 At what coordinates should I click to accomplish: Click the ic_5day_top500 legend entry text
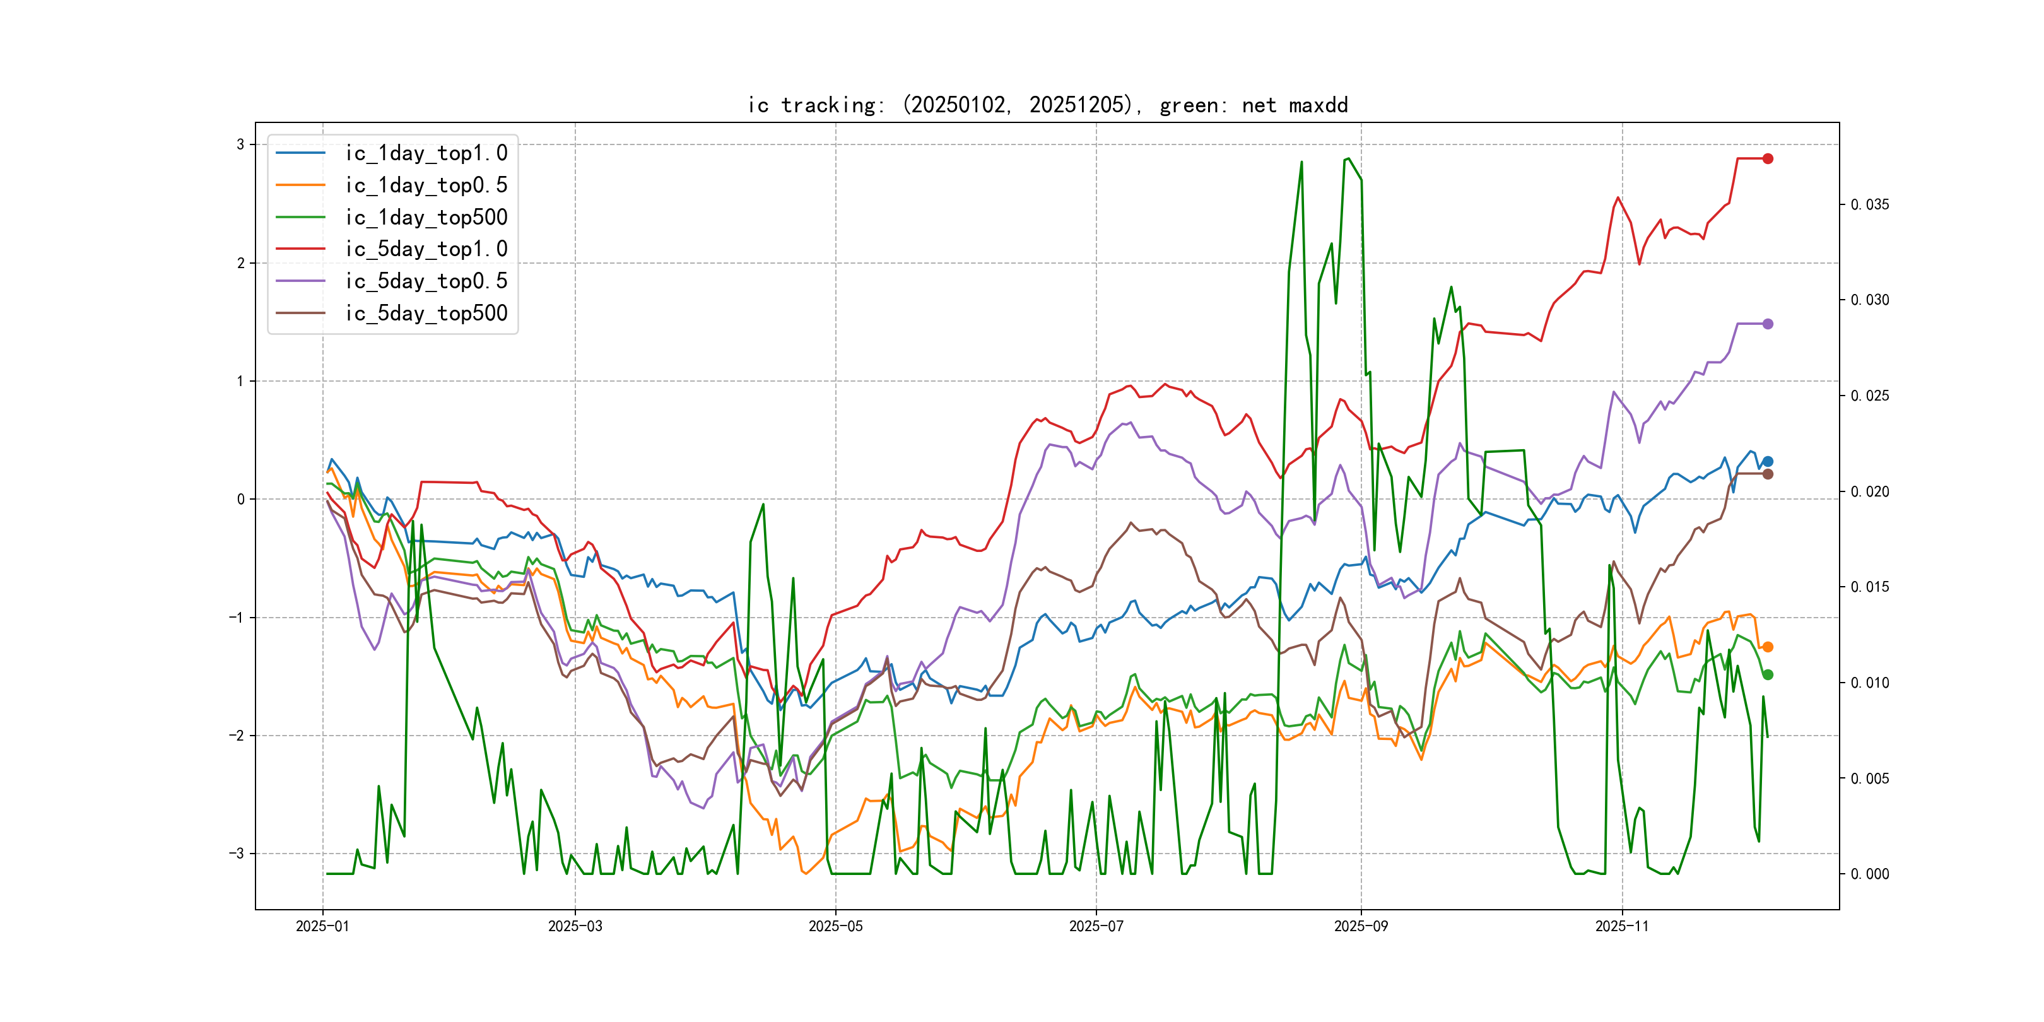click(426, 314)
